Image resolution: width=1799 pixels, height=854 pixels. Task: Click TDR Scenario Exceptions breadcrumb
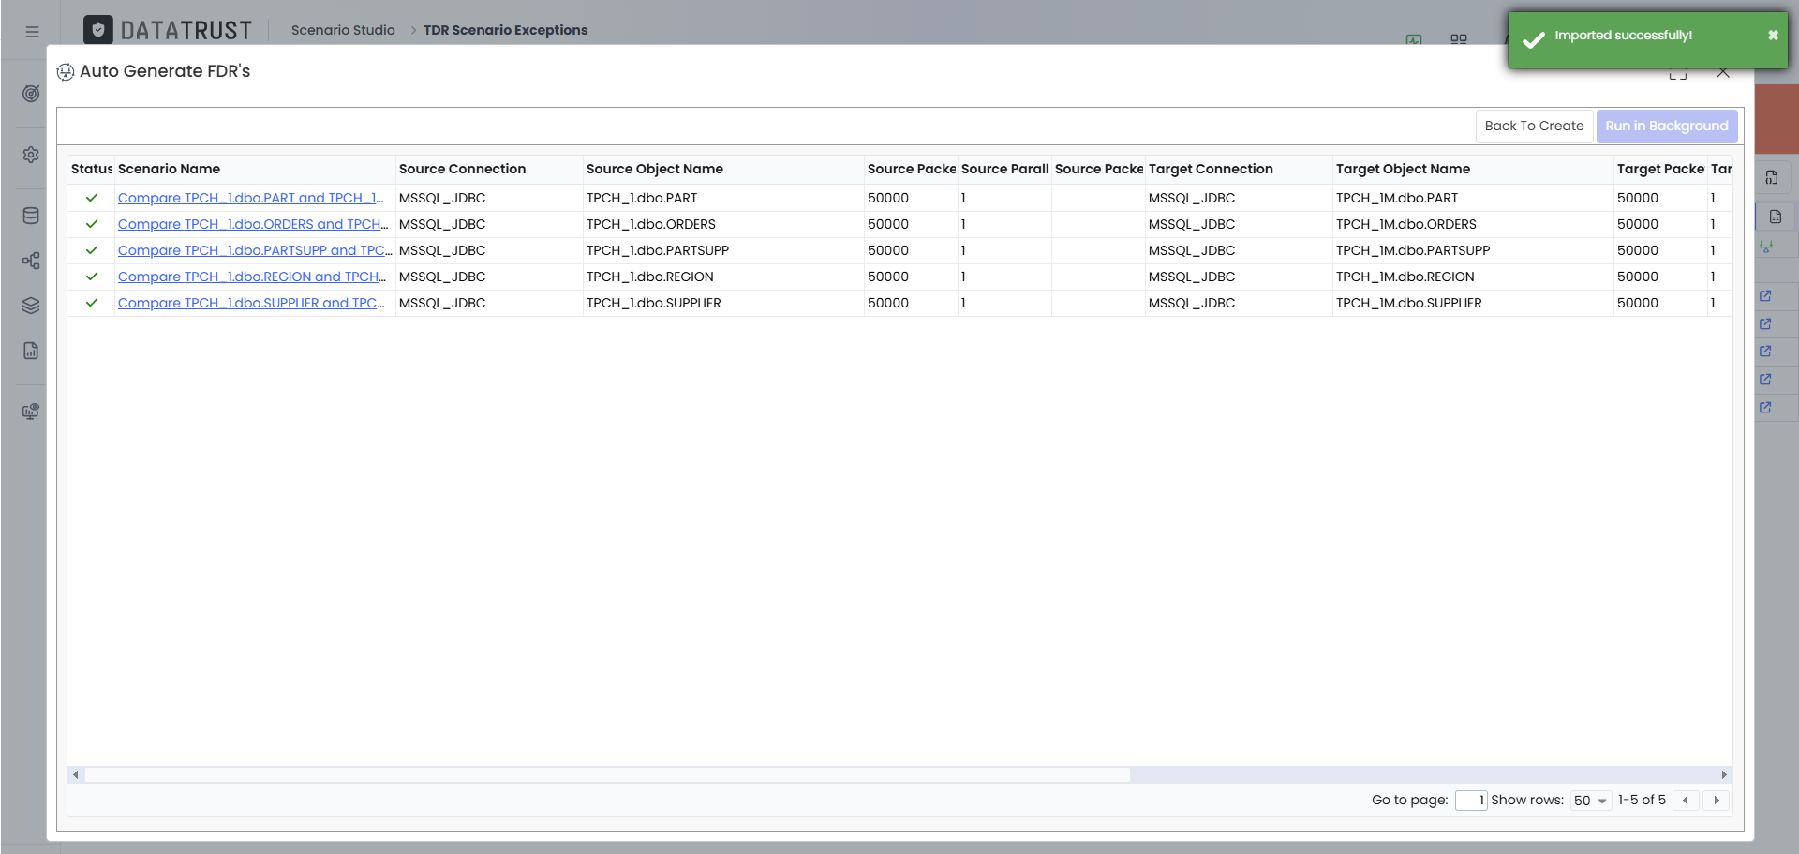505,30
